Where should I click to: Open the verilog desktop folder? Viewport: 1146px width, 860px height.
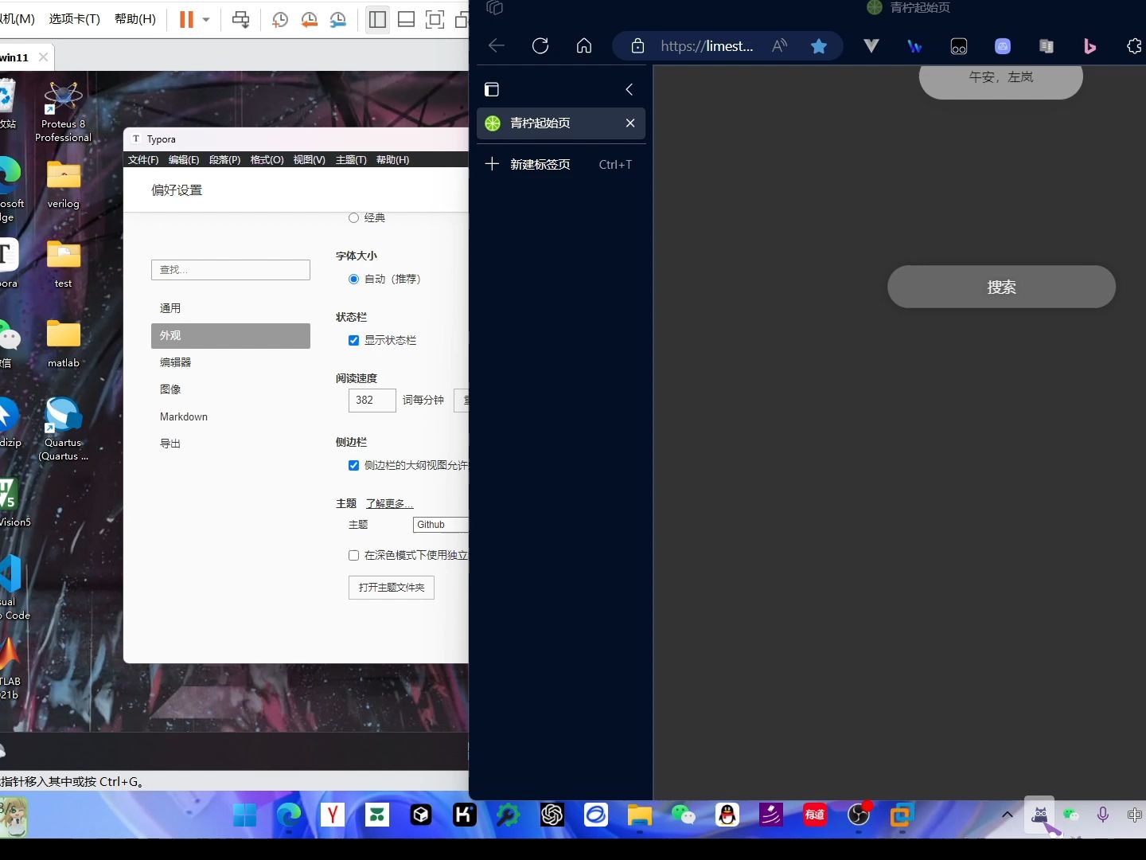63,185
